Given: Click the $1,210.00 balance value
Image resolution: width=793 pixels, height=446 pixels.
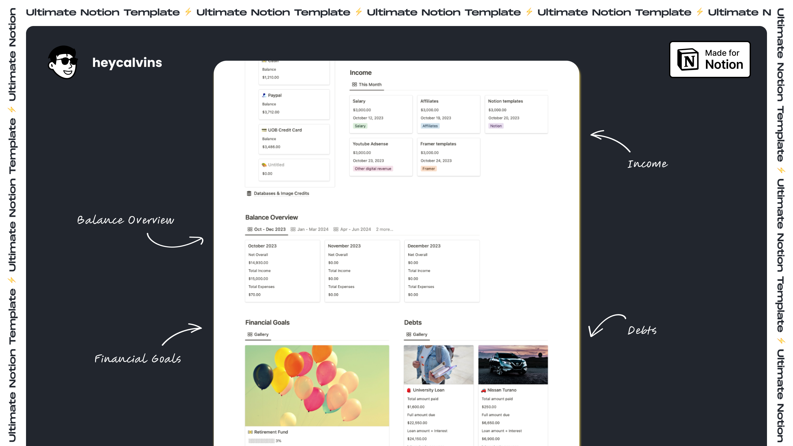Looking at the screenshot, I should 270,77.
